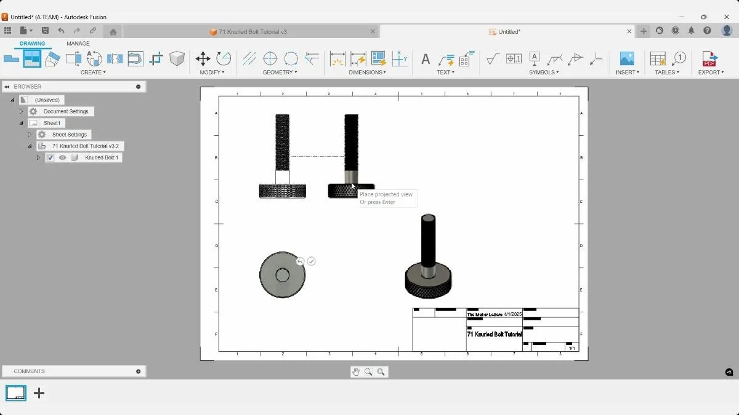Image resolution: width=739 pixels, height=415 pixels.
Task: Open the Data Panel grid icon
Action: point(7,31)
